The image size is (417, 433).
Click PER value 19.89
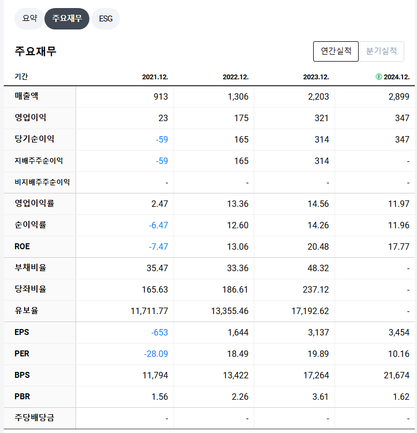319,354
